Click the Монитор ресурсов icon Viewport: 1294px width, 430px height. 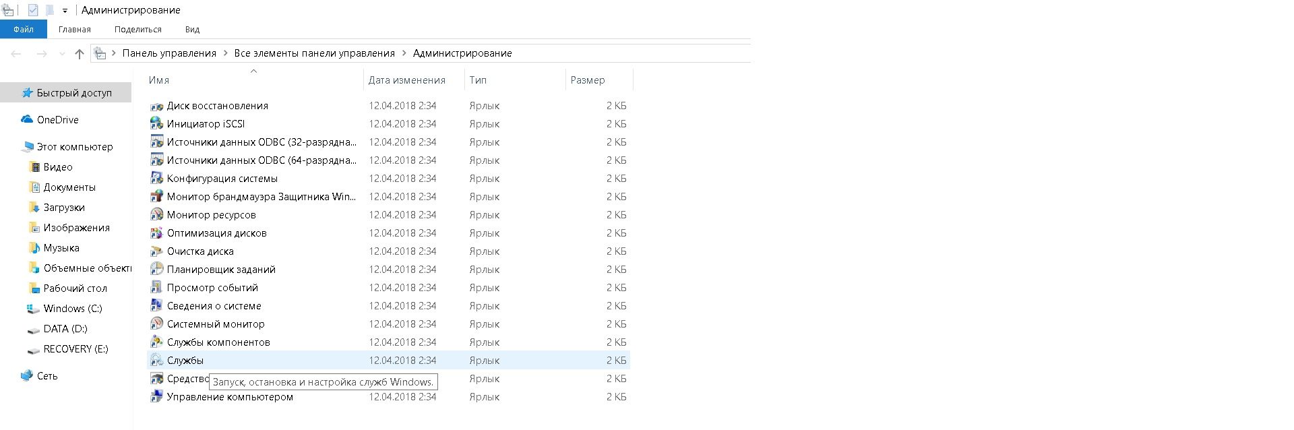(156, 215)
